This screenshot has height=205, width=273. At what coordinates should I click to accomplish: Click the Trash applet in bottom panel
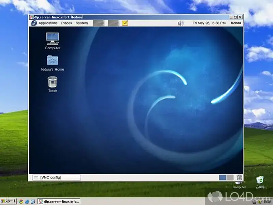coord(239,178)
